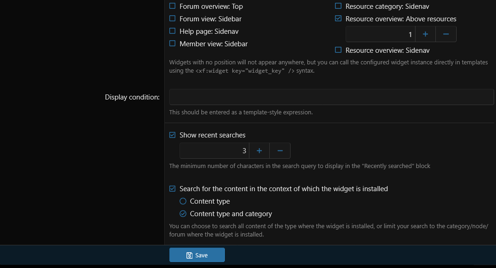
Task: Increase recent searches minimum characters with plus
Action: point(260,151)
